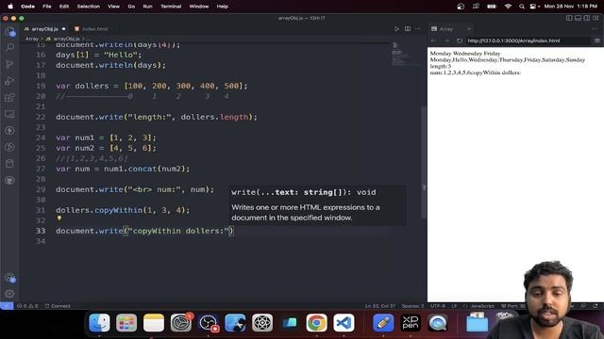This screenshot has width=604, height=339.
Task: Reload the preview browser page
Action: [x=460, y=40]
